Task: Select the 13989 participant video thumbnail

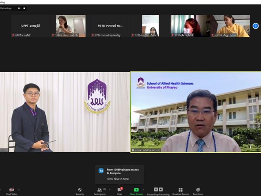Action: click(x=71, y=26)
